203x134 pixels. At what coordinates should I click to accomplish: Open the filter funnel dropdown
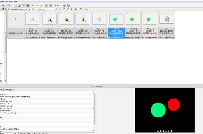click(x=81, y=9)
